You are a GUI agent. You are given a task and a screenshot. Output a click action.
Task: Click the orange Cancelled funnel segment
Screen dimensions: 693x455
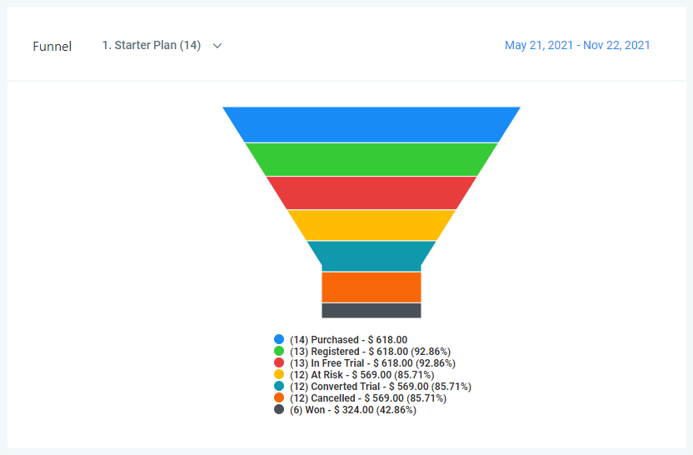(371, 287)
